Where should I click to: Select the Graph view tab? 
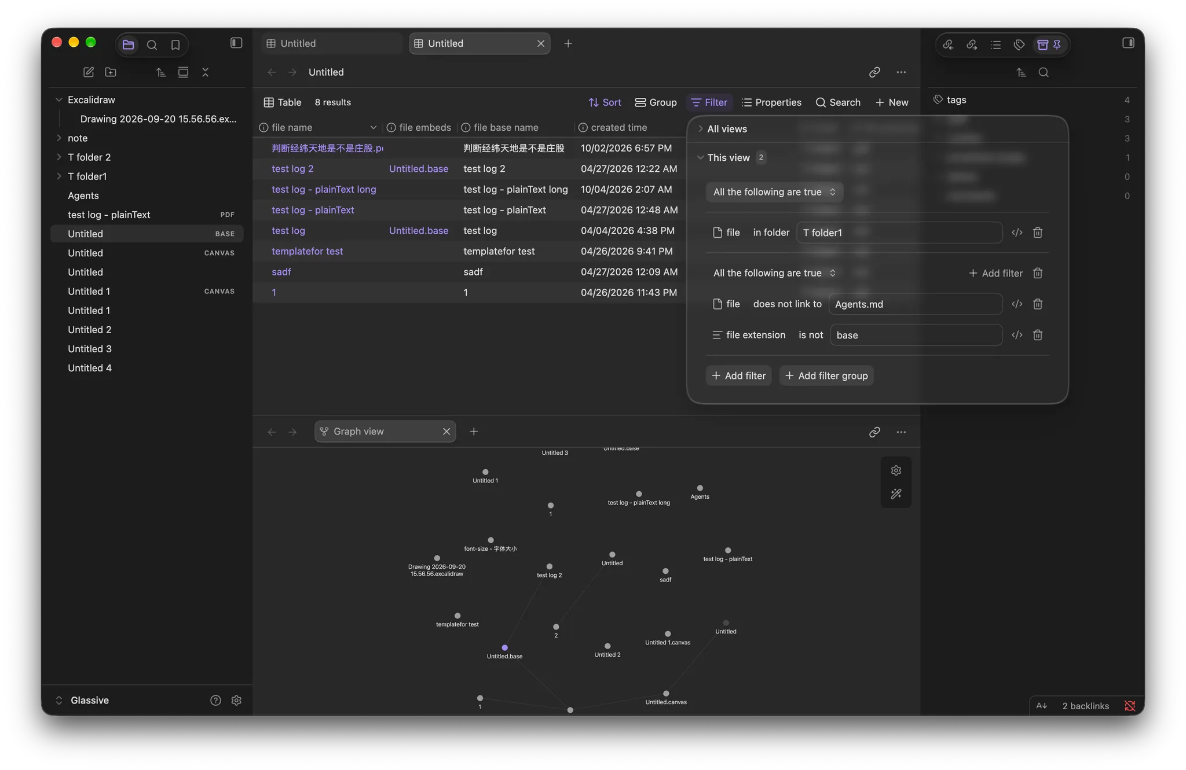385,432
